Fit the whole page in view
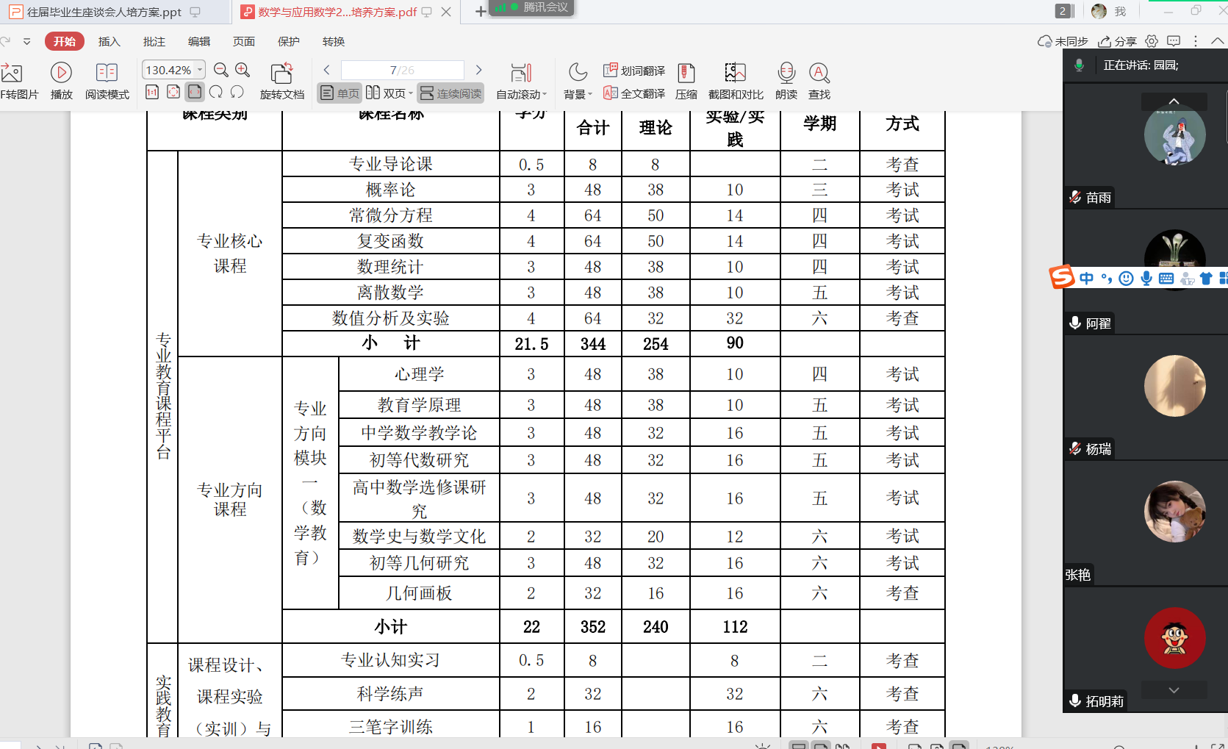Screen dimensions: 1228x749 173,92
